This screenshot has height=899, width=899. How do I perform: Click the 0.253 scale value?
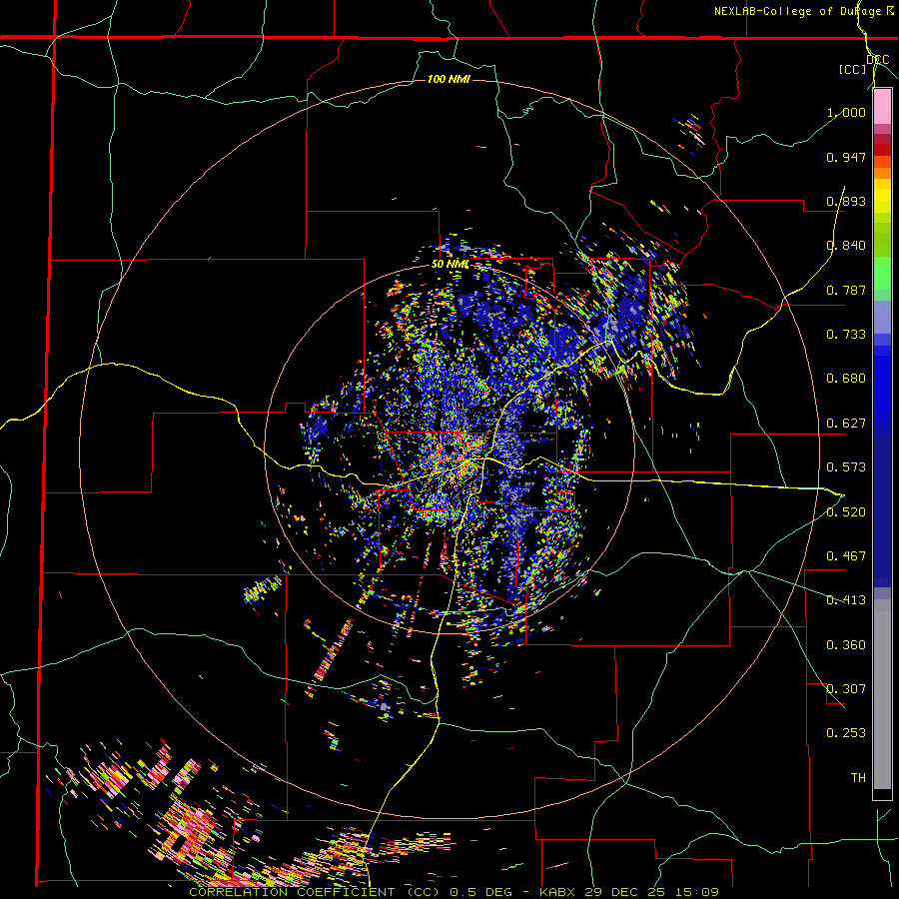pyautogui.click(x=846, y=733)
